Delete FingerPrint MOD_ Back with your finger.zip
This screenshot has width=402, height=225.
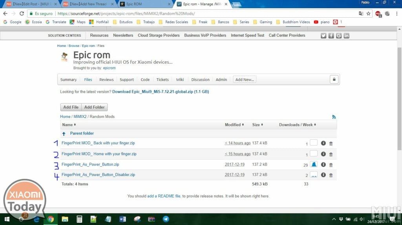click(331, 144)
